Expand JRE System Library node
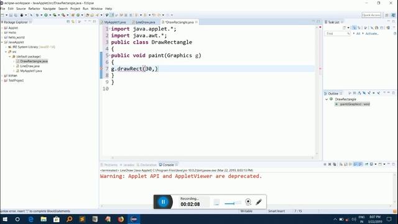398x224 pixels. pos(6,47)
